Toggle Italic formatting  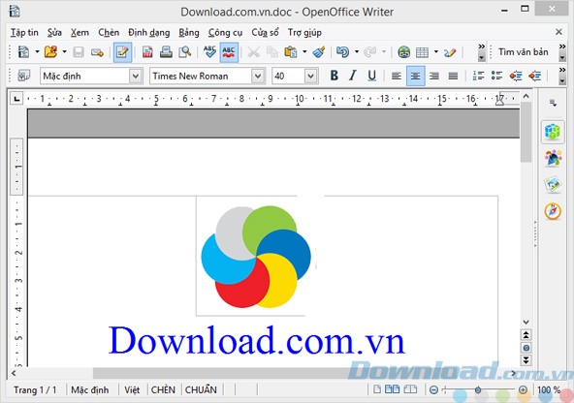353,76
